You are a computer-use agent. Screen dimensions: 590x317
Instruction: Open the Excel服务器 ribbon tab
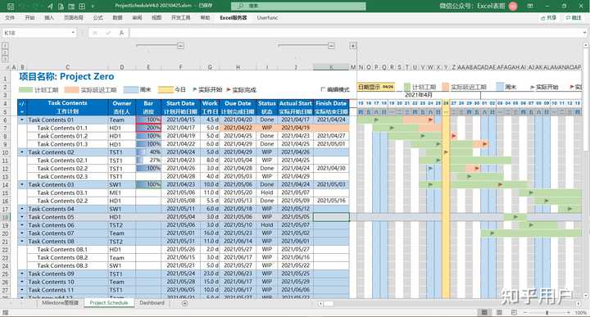click(x=234, y=18)
